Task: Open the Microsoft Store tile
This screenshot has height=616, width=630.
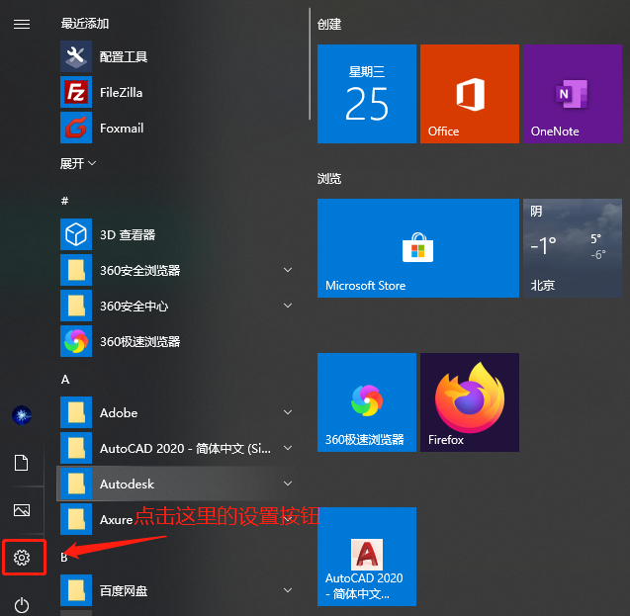Action: point(418,248)
